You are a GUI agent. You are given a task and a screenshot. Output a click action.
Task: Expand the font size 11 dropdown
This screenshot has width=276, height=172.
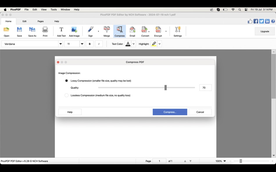tap(82, 44)
